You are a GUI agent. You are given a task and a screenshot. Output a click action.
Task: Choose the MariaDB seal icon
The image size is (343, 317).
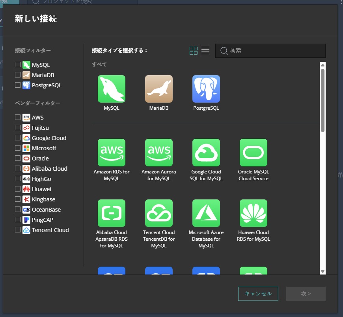coord(158,89)
